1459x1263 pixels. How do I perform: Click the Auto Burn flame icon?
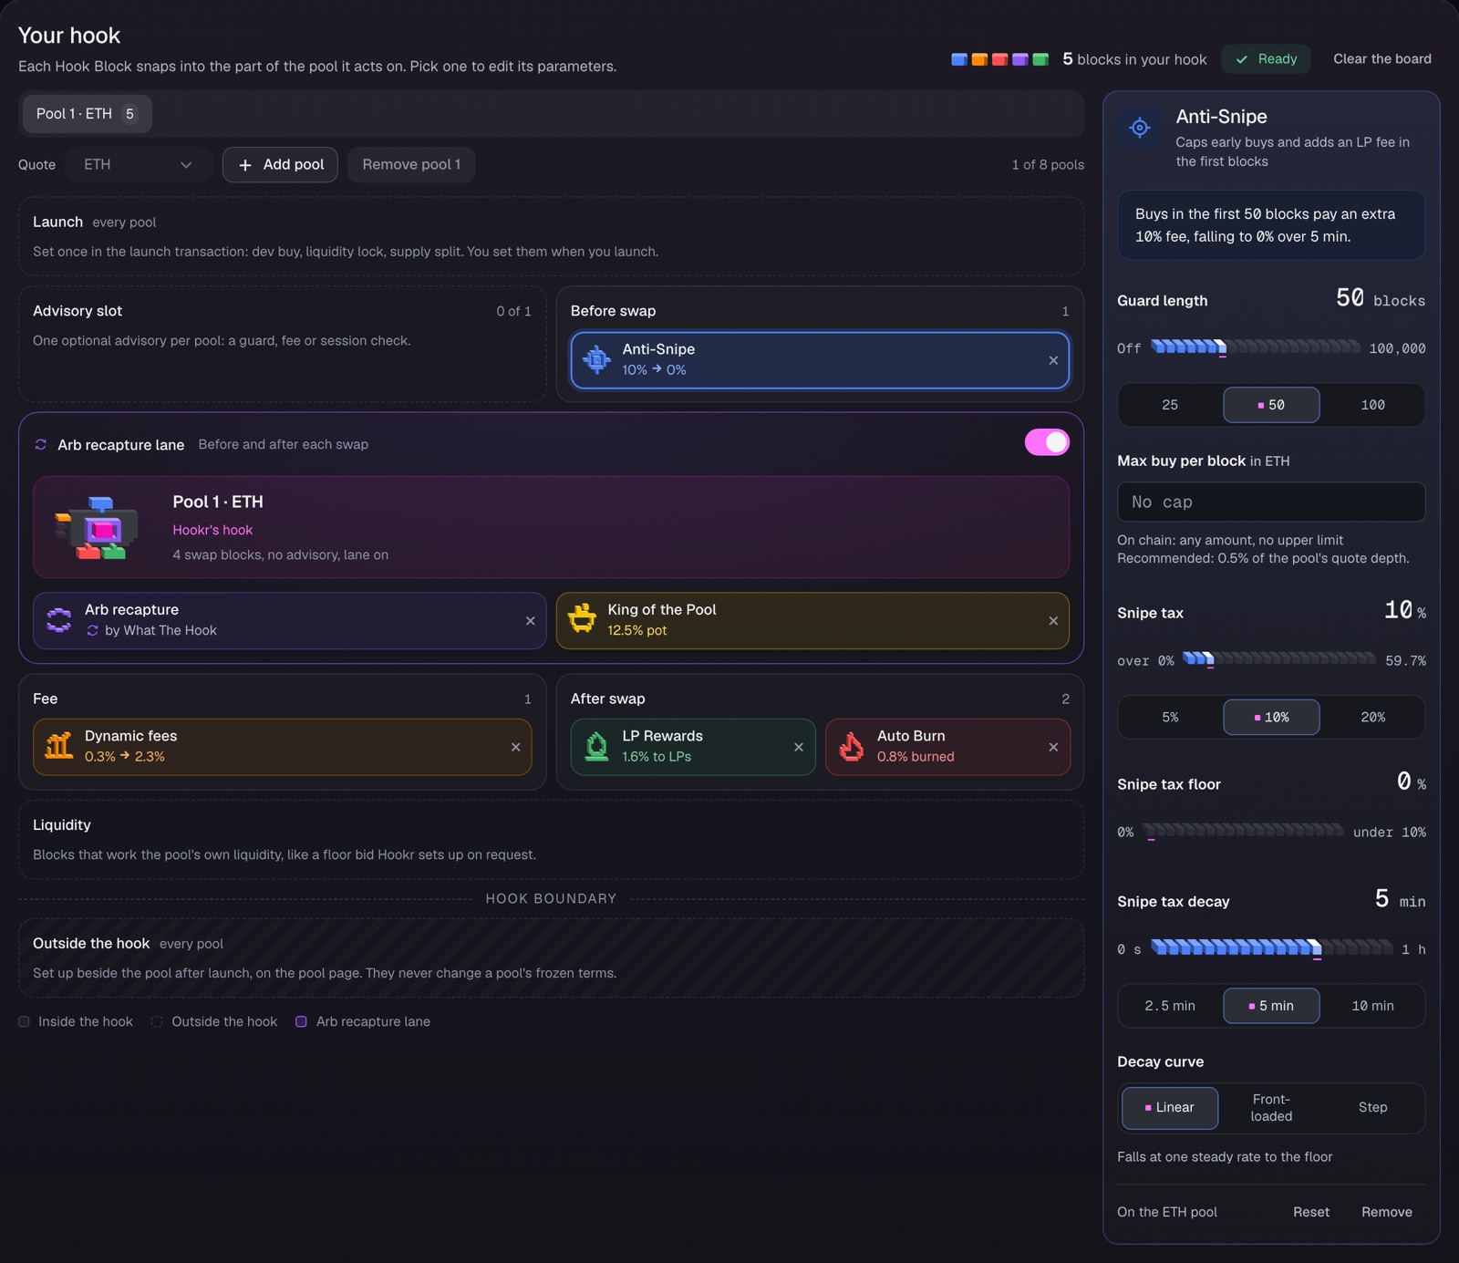[x=852, y=746]
